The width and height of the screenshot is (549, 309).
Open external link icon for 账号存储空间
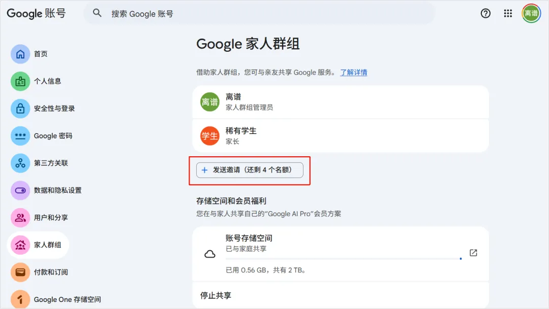(473, 253)
